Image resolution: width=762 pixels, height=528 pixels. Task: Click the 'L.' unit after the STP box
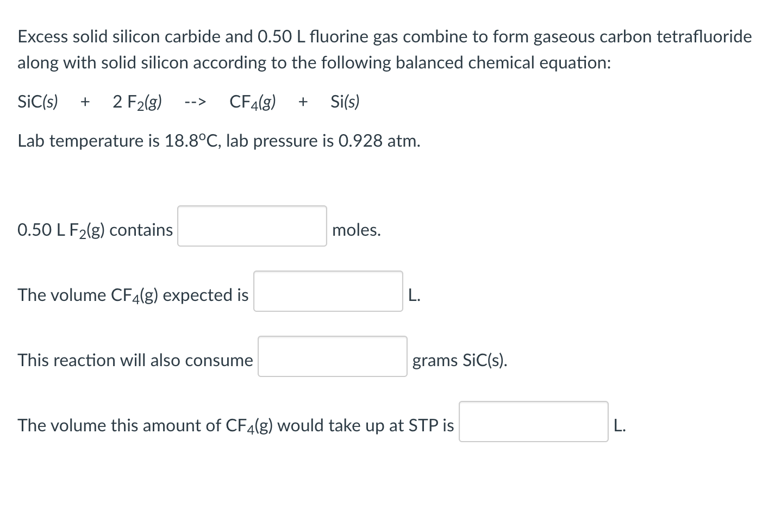tap(620, 425)
